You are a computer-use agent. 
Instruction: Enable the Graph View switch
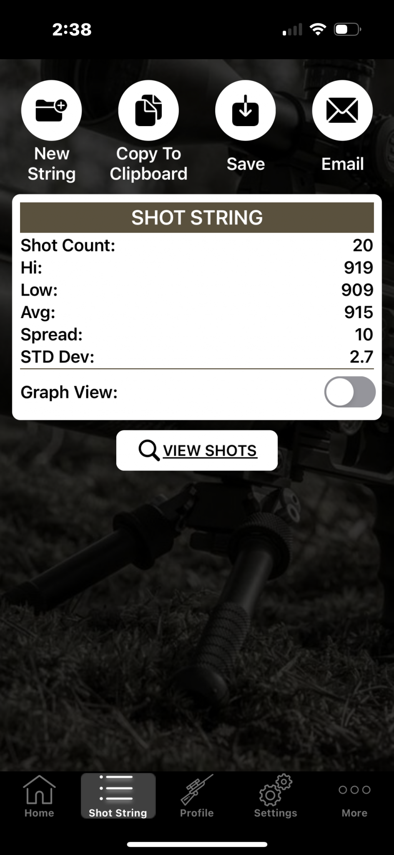(350, 392)
